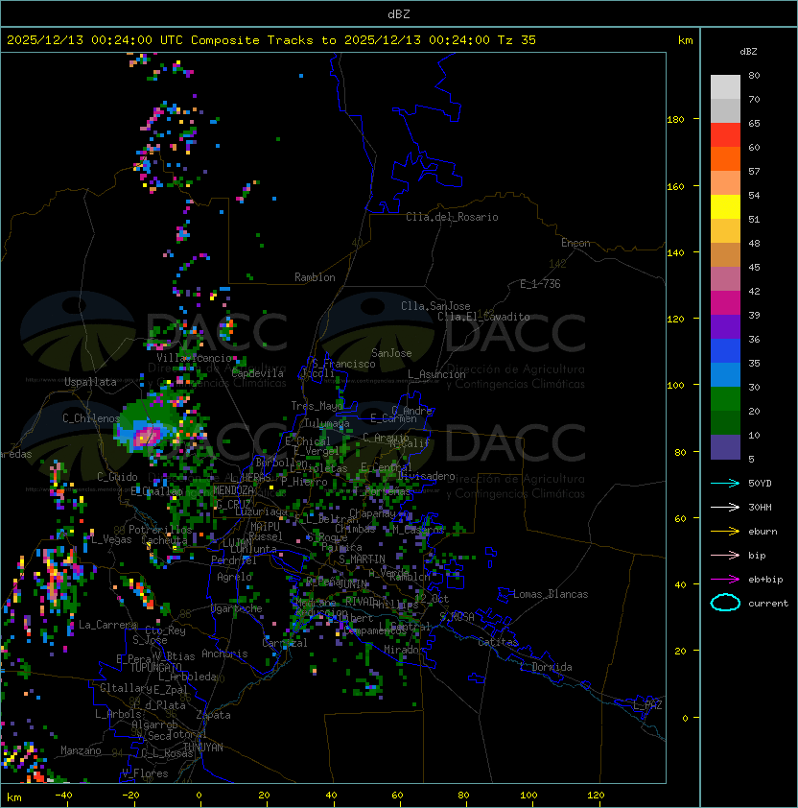798x808 pixels.
Task: Click the 100 km vertical axis label
Action: tap(675, 386)
